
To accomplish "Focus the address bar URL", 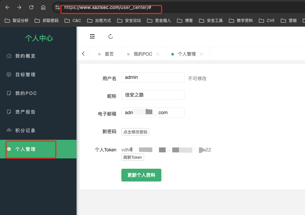I will coord(107,7).
